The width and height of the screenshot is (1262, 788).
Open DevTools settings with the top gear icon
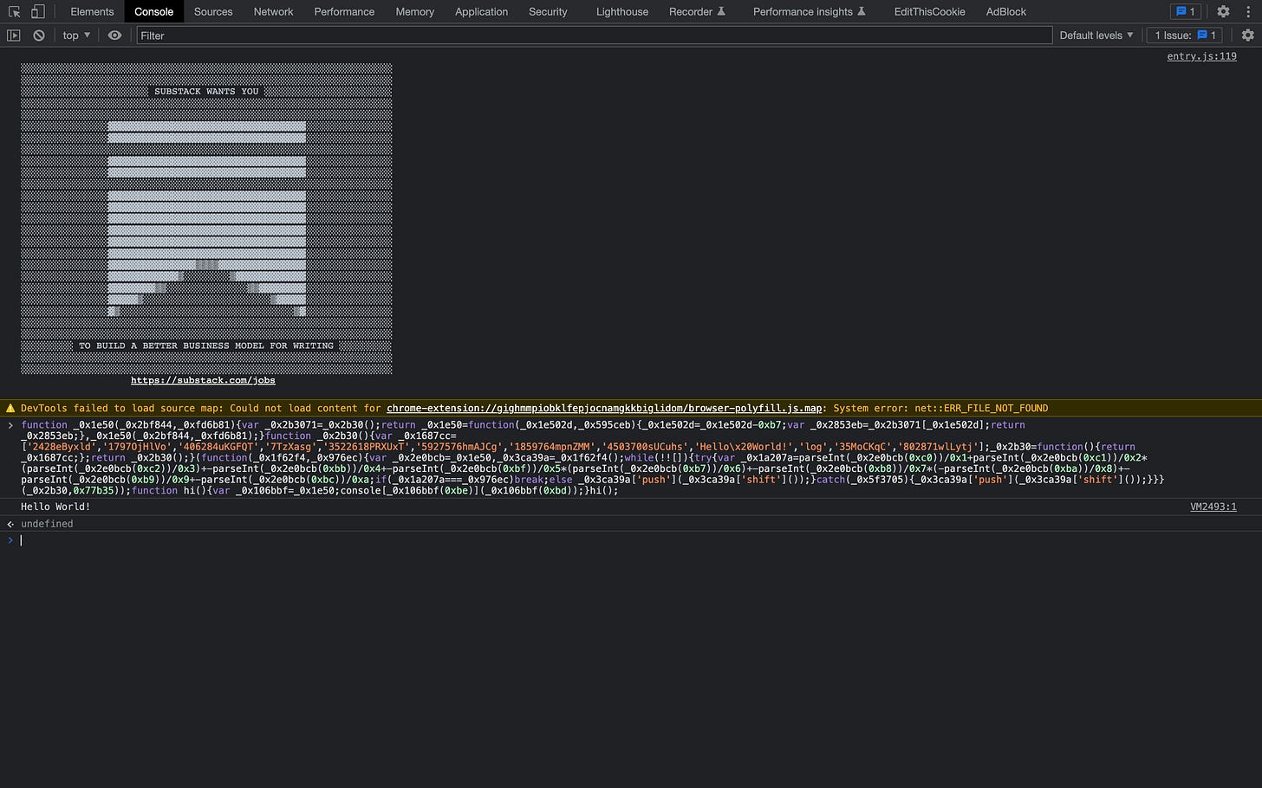coord(1224,11)
